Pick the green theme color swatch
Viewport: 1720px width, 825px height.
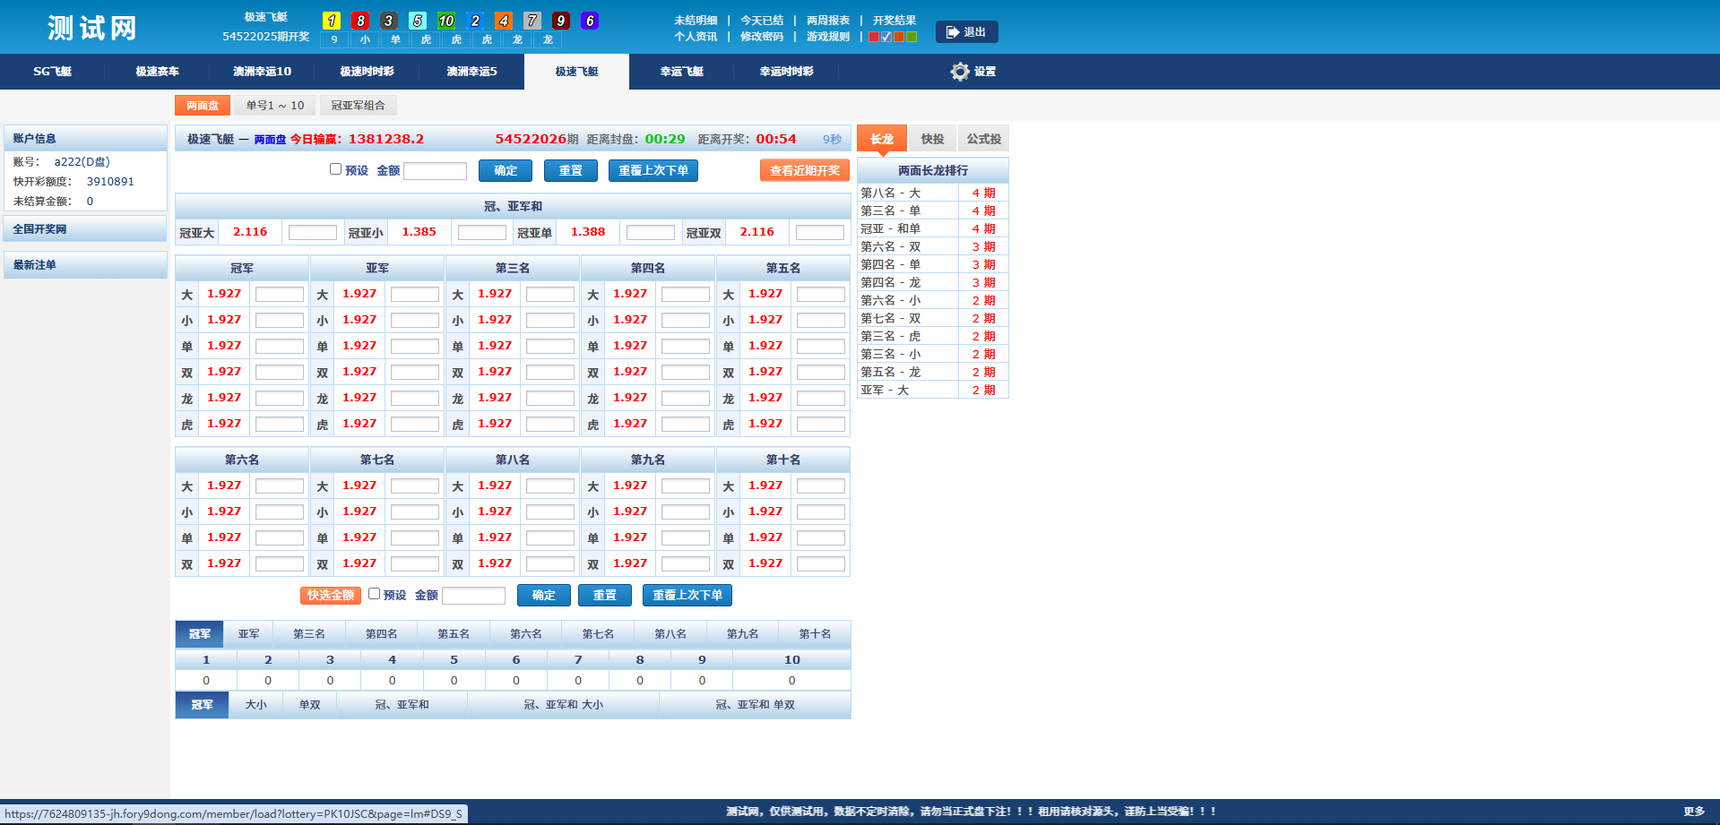click(x=912, y=37)
